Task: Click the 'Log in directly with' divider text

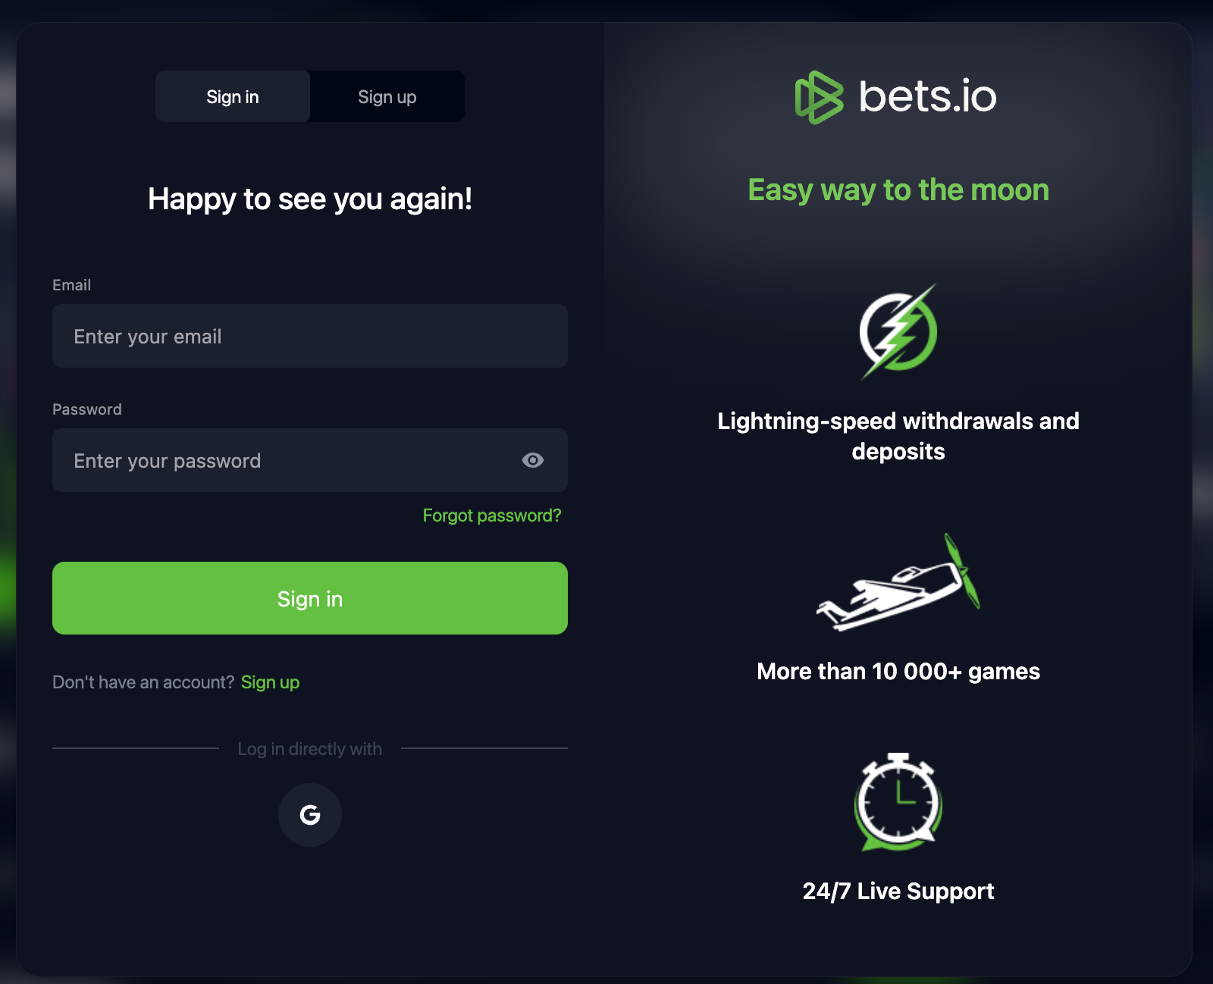Action: [x=309, y=749]
